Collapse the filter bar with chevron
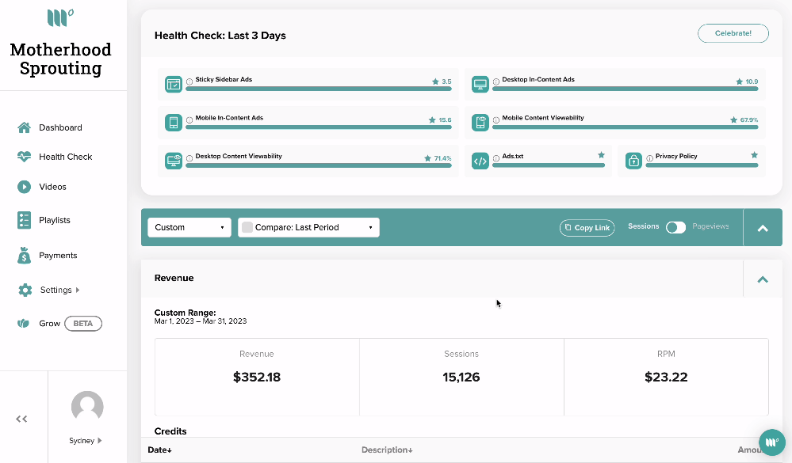792x463 pixels. click(763, 228)
